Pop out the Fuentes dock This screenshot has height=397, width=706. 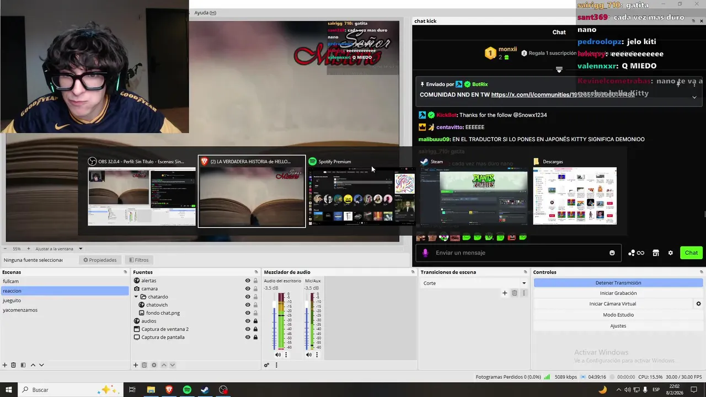click(x=256, y=272)
